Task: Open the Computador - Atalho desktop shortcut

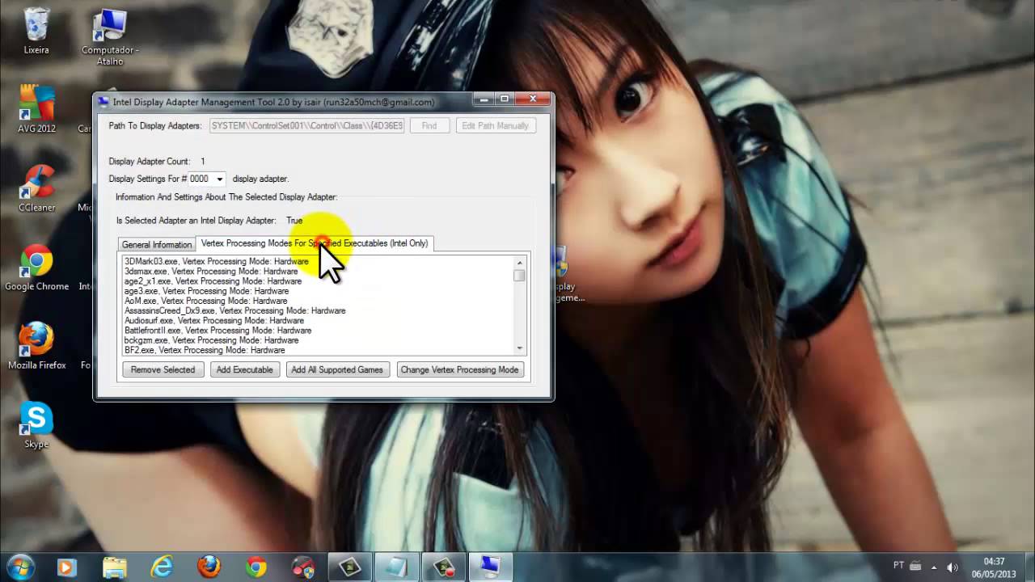Action: click(110, 36)
